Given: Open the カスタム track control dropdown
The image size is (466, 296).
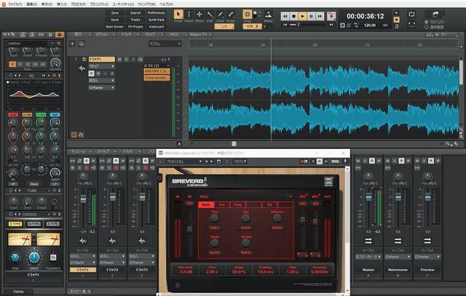Looking at the screenshot, I should 165,44.
